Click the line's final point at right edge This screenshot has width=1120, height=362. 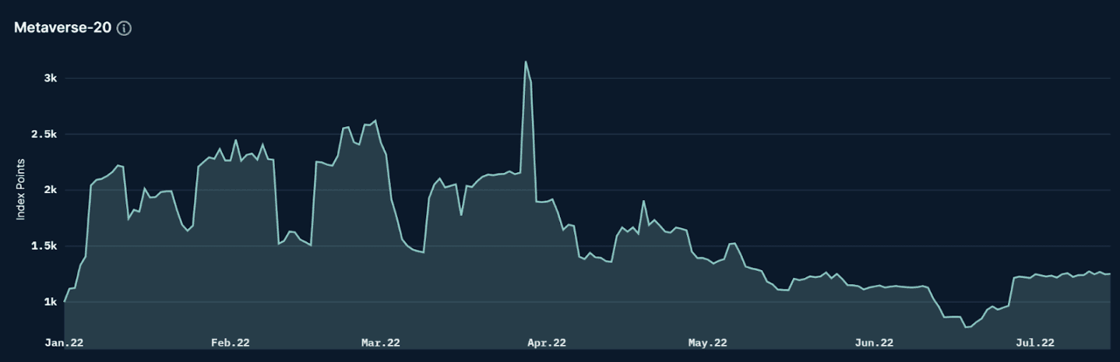click(1109, 273)
